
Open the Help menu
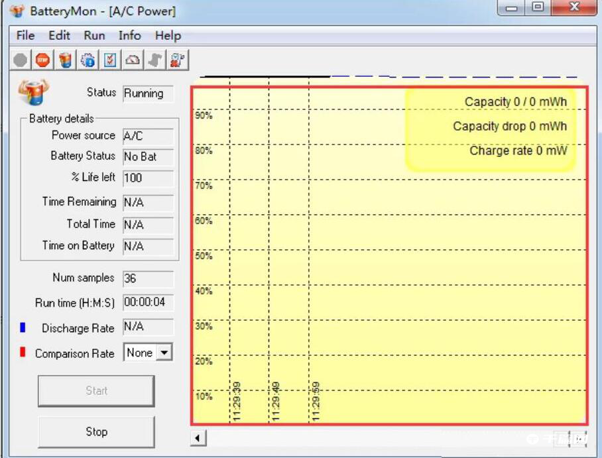(x=168, y=36)
